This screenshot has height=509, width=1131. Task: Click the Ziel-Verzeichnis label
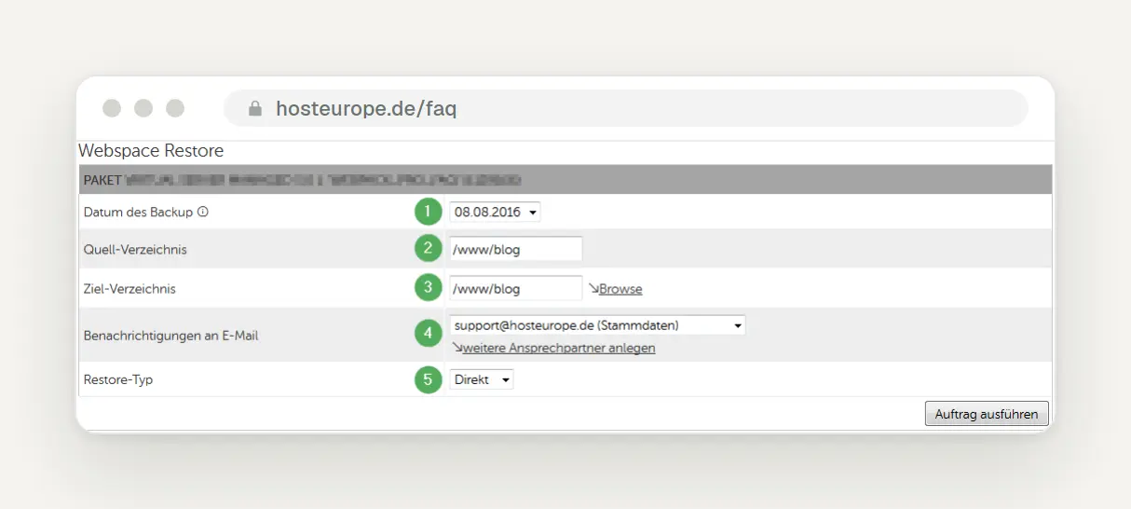129,289
